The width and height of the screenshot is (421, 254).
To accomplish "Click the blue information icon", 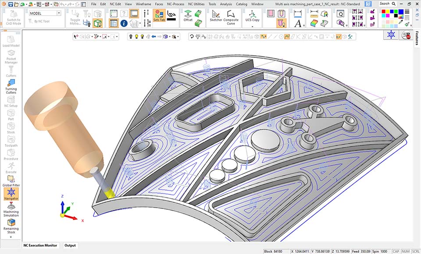I will pyautogui.click(x=124, y=23).
